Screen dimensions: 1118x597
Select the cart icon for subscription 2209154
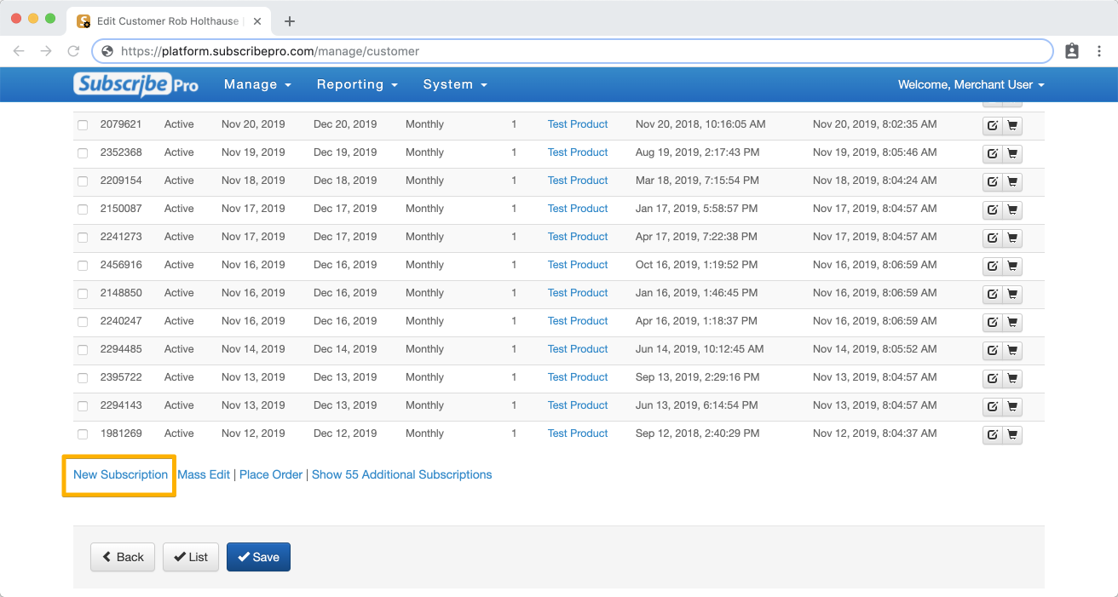pos(1012,182)
